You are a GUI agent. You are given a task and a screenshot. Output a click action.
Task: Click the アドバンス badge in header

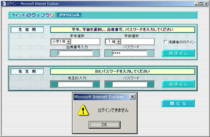point(69,15)
